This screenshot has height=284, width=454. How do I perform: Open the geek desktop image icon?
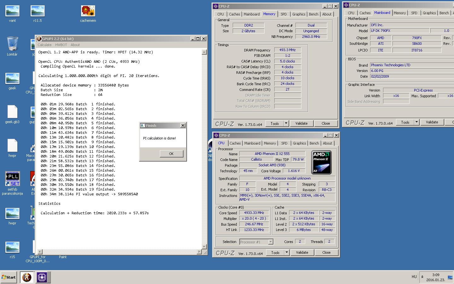[x=12, y=81]
